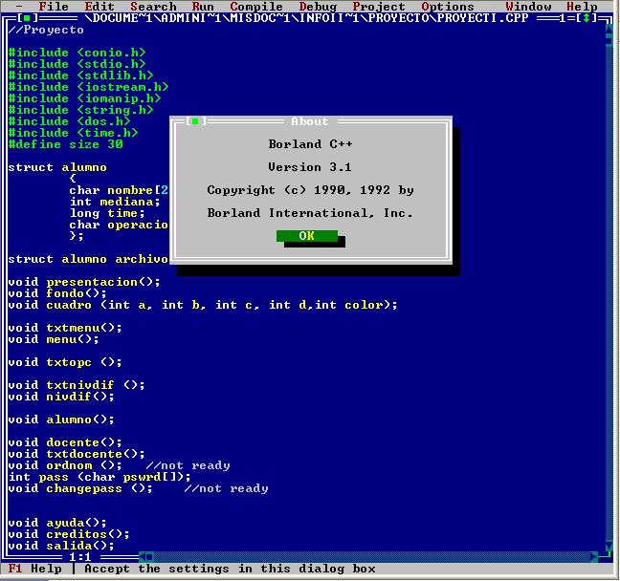Click the #include <iomanip.h> line

pos(84,98)
